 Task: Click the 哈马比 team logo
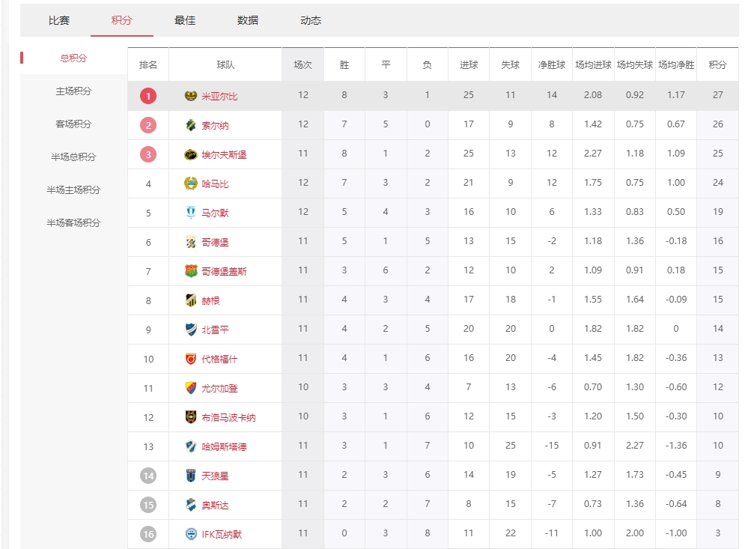point(191,183)
